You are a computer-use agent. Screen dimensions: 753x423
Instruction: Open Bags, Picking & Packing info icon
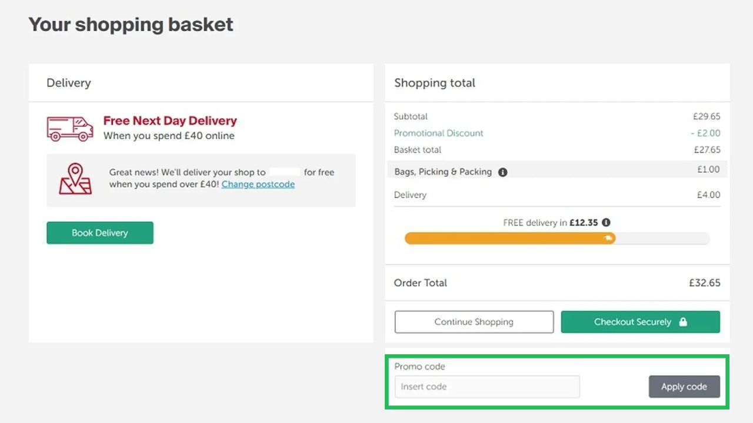pyautogui.click(x=502, y=172)
